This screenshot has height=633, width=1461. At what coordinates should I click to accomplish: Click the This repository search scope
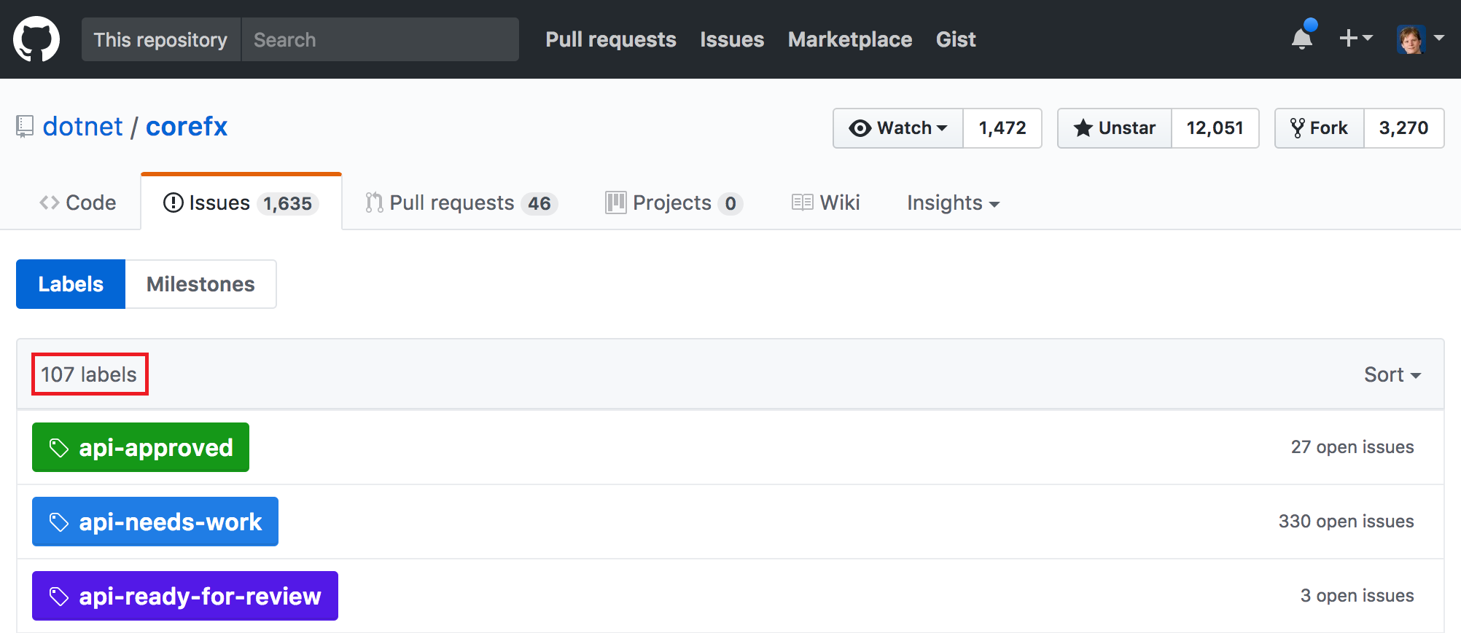tap(160, 39)
